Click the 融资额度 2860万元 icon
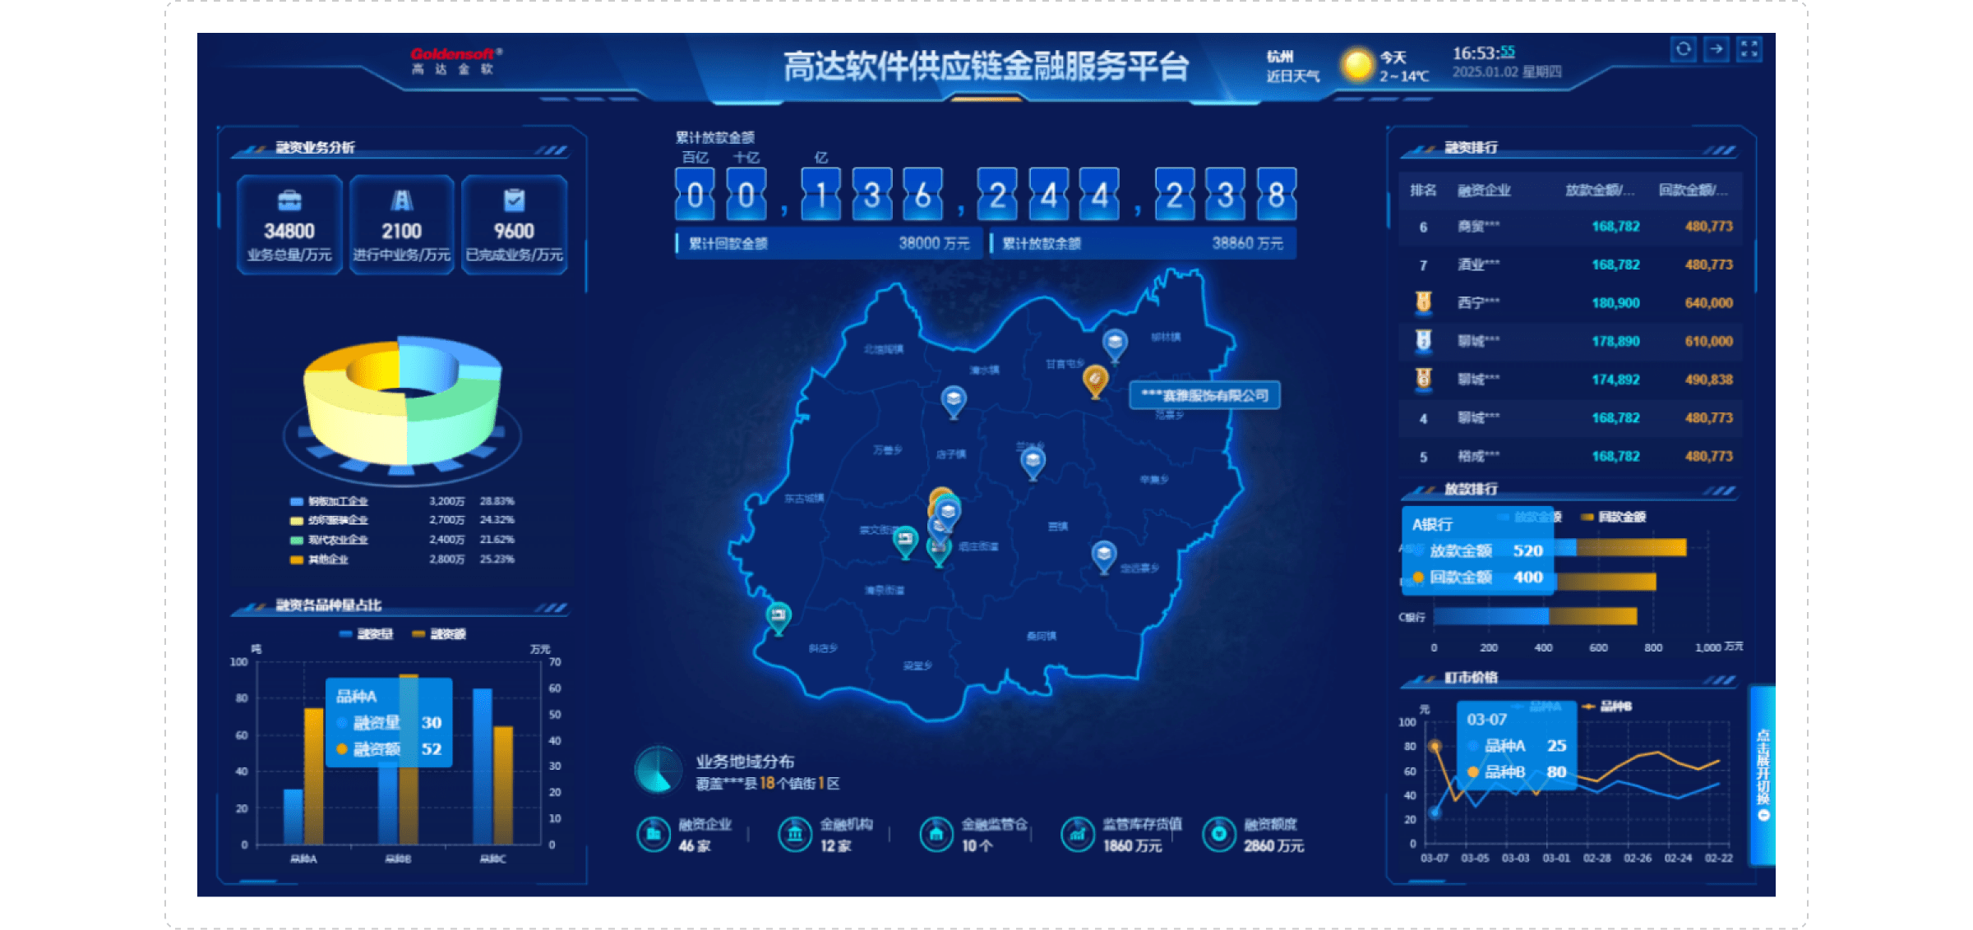The image size is (1973, 930). point(1219,835)
